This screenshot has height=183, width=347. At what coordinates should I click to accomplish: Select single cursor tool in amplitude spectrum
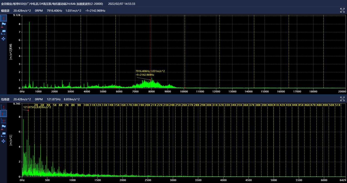coord(3,18)
